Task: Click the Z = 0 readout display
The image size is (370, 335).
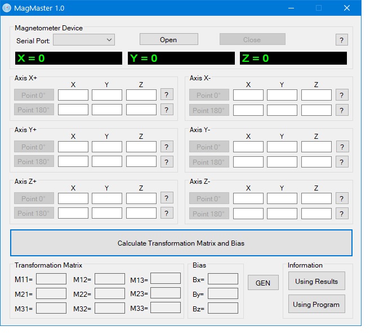Action: [x=293, y=58]
